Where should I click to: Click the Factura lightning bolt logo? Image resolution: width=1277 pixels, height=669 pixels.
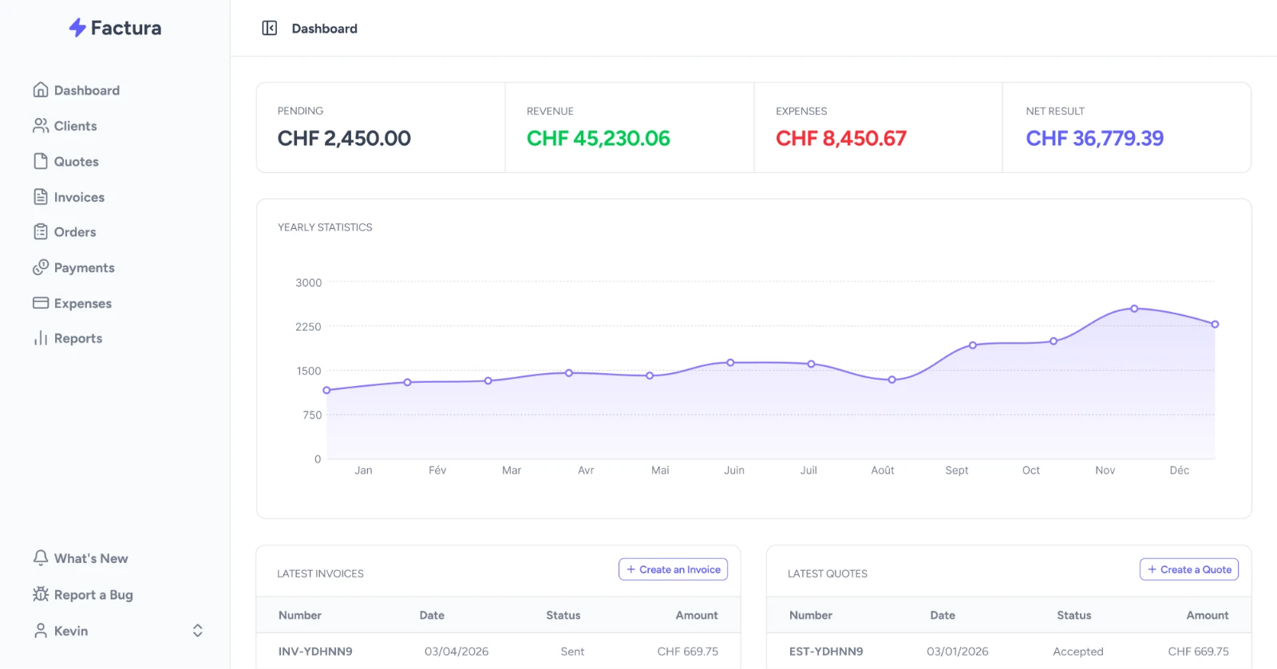pyautogui.click(x=77, y=28)
